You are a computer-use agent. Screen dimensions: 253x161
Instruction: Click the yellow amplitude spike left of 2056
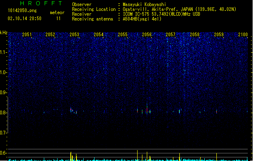tap(137, 155)
